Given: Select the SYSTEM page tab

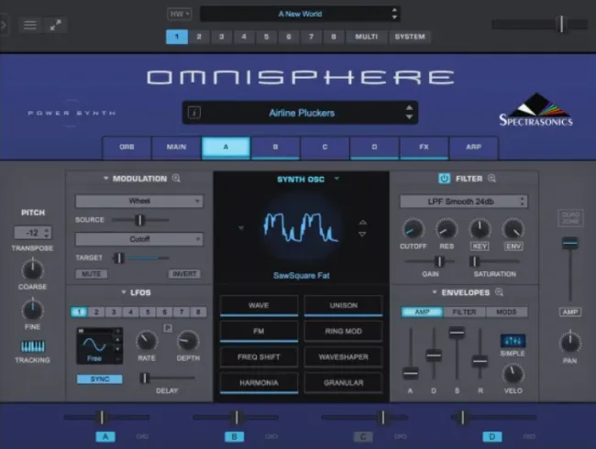Looking at the screenshot, I should pos(409,37).
